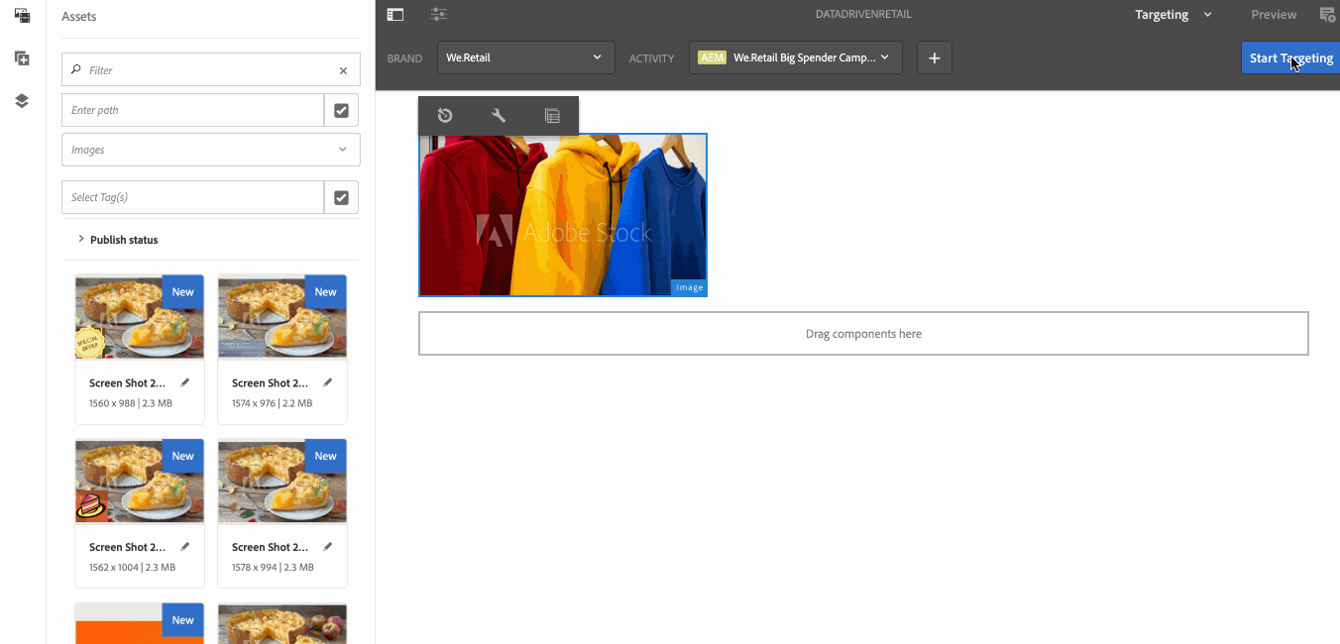Open the Targeting mode dropdown
The image size is (1340, 644).
tap(1173, 15)
